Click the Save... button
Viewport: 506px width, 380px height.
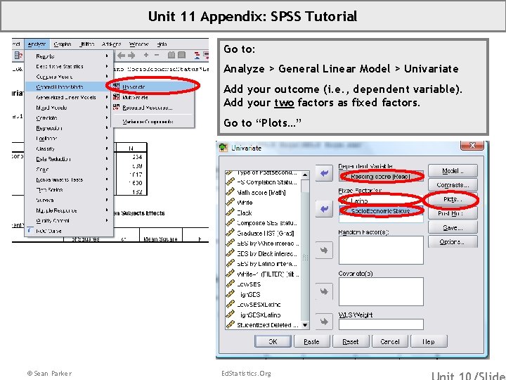pyautogui.click(x=453, y=228)
